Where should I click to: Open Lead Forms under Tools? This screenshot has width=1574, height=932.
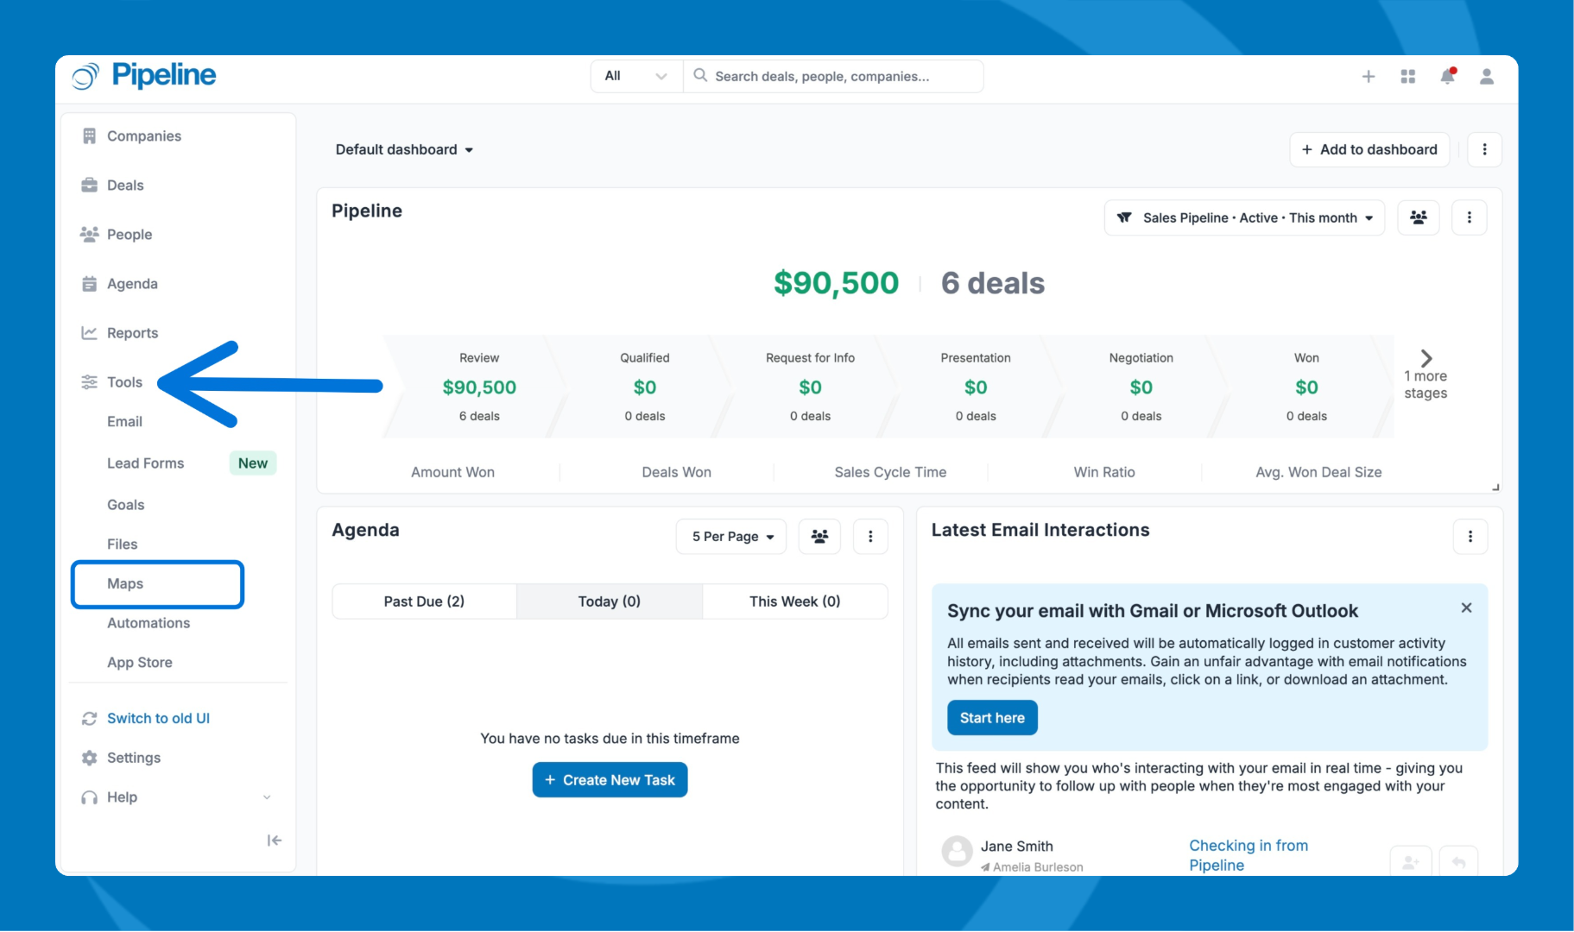tap(146, 463)
